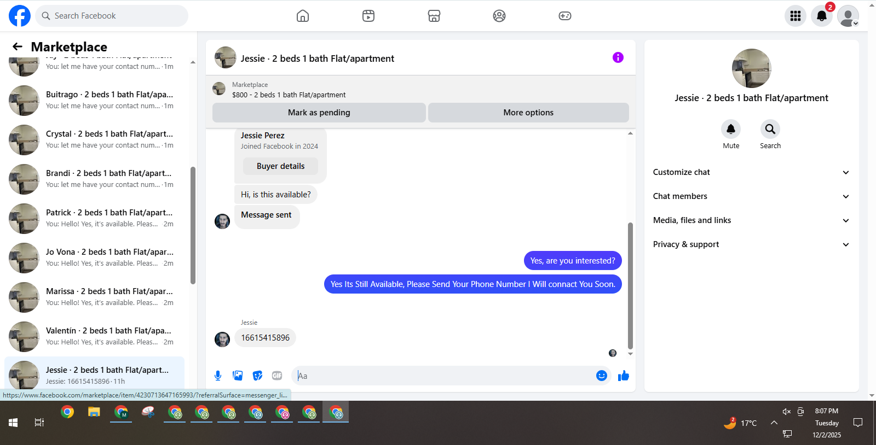
Task: Open Jo Vona conversation in list
Action: (94, 257)
